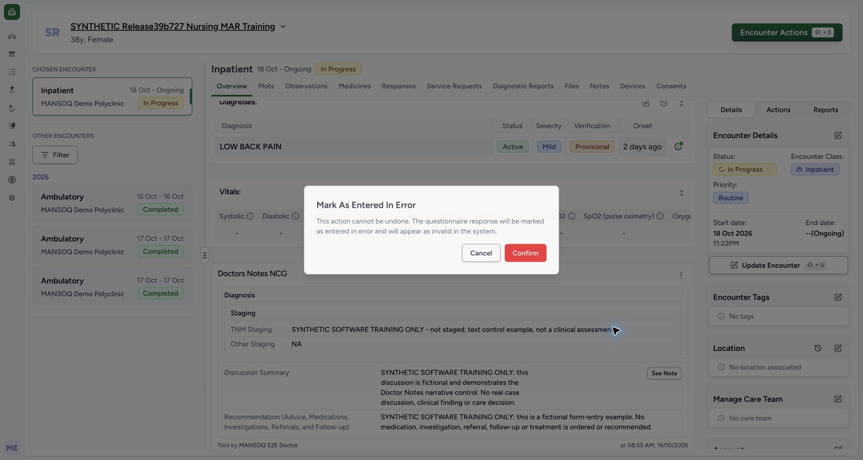Edit diagnoses using the pencil icon
The width and height of the screenshot is (863, 460).
click(x=646, y=103)
